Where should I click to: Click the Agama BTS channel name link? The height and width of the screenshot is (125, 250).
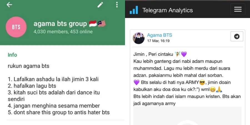[x=159, y=35]
